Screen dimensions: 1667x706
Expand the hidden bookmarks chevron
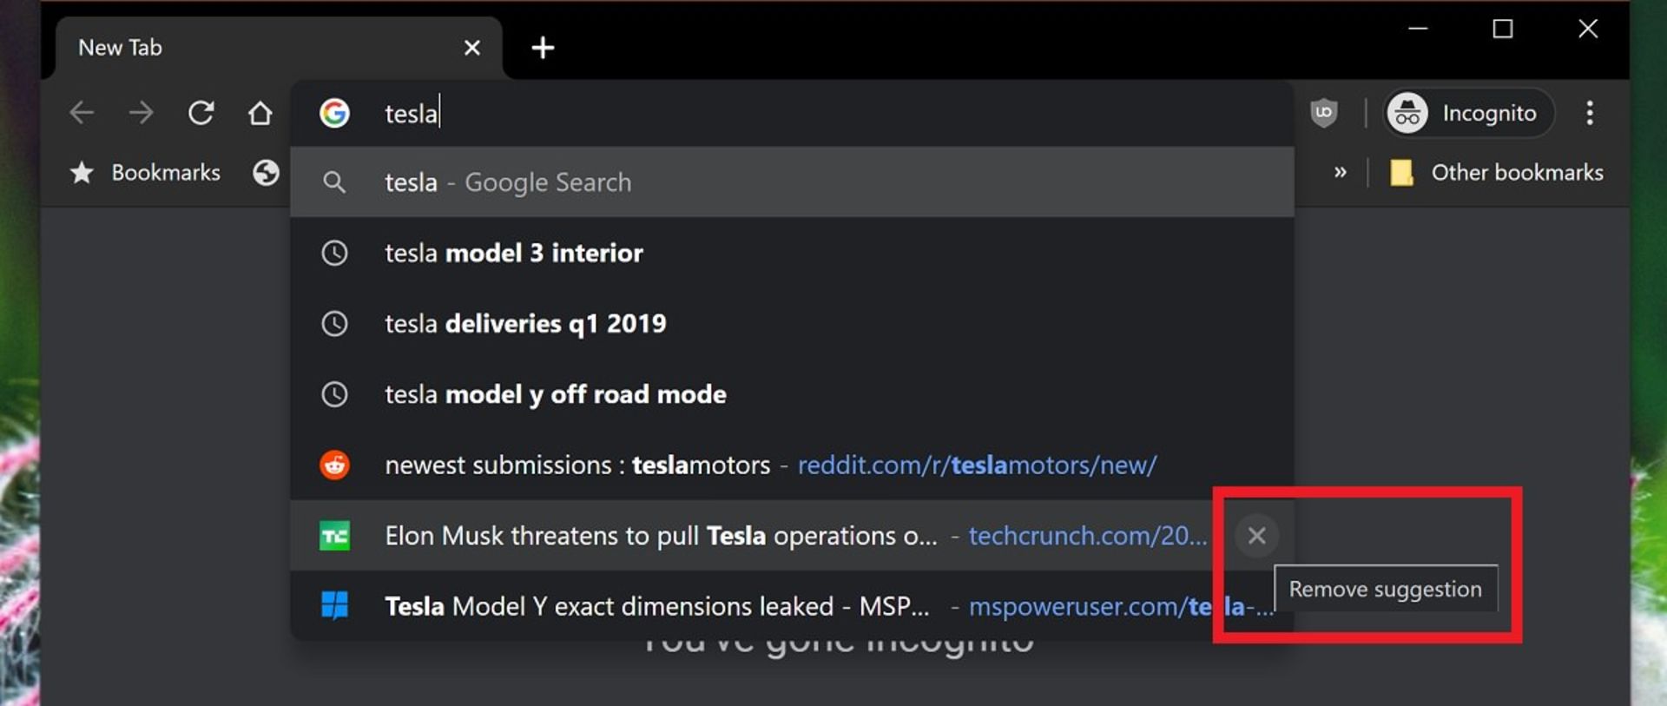[x=1340, y=173]
